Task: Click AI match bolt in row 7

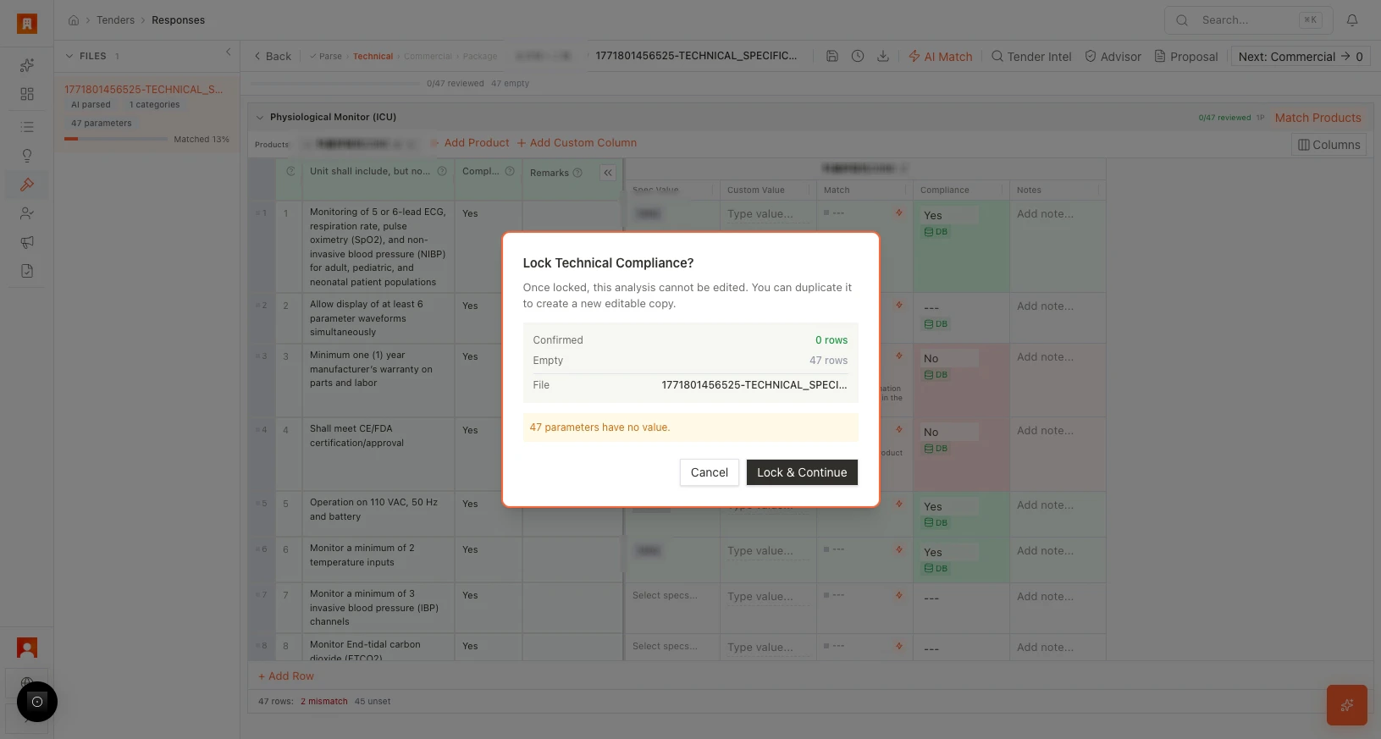Action: click(899, 595)
